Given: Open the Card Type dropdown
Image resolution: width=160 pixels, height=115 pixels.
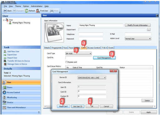Looking at the screenshot, I should 78,53.
